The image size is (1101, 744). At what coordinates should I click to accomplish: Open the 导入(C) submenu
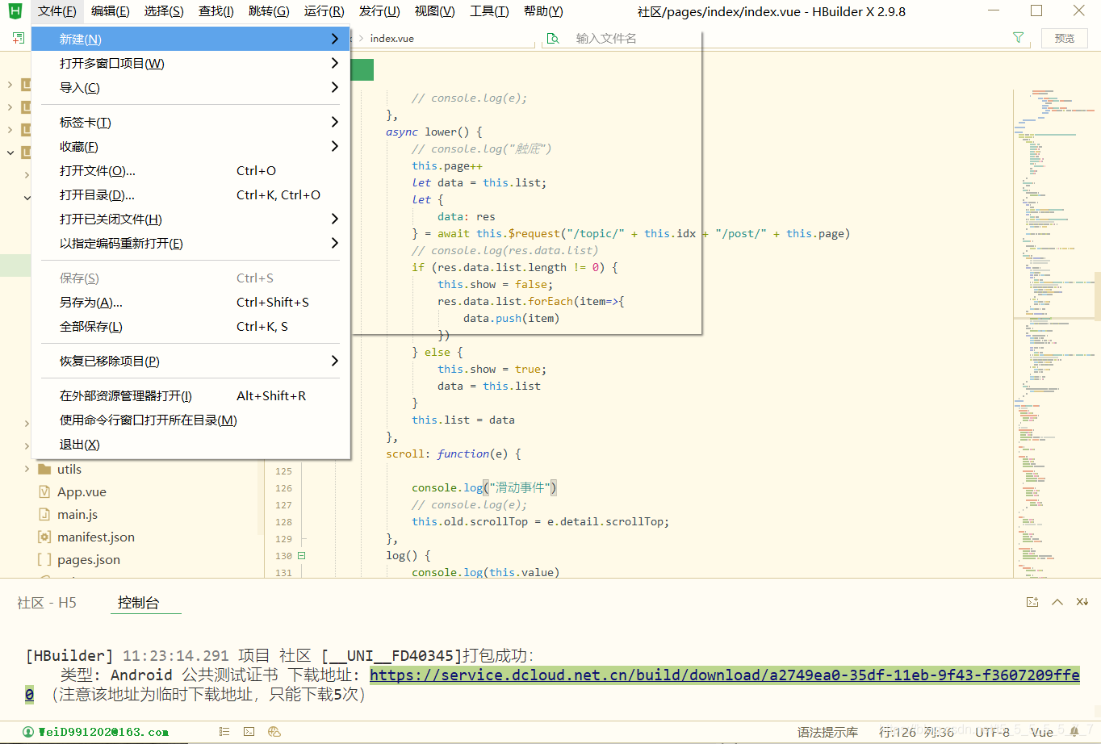190,87
